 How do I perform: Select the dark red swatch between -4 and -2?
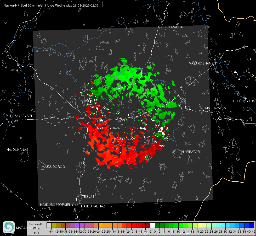[148, 225]
